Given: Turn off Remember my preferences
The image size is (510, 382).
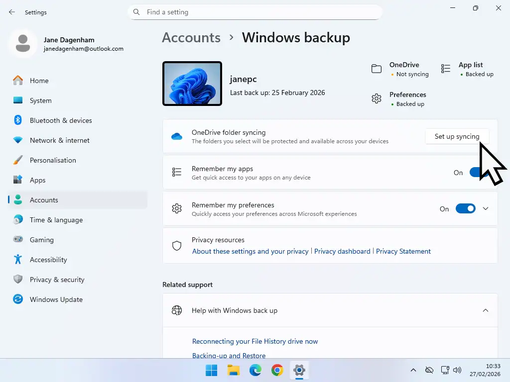Looking at the screenshot, I should (466, 208).
